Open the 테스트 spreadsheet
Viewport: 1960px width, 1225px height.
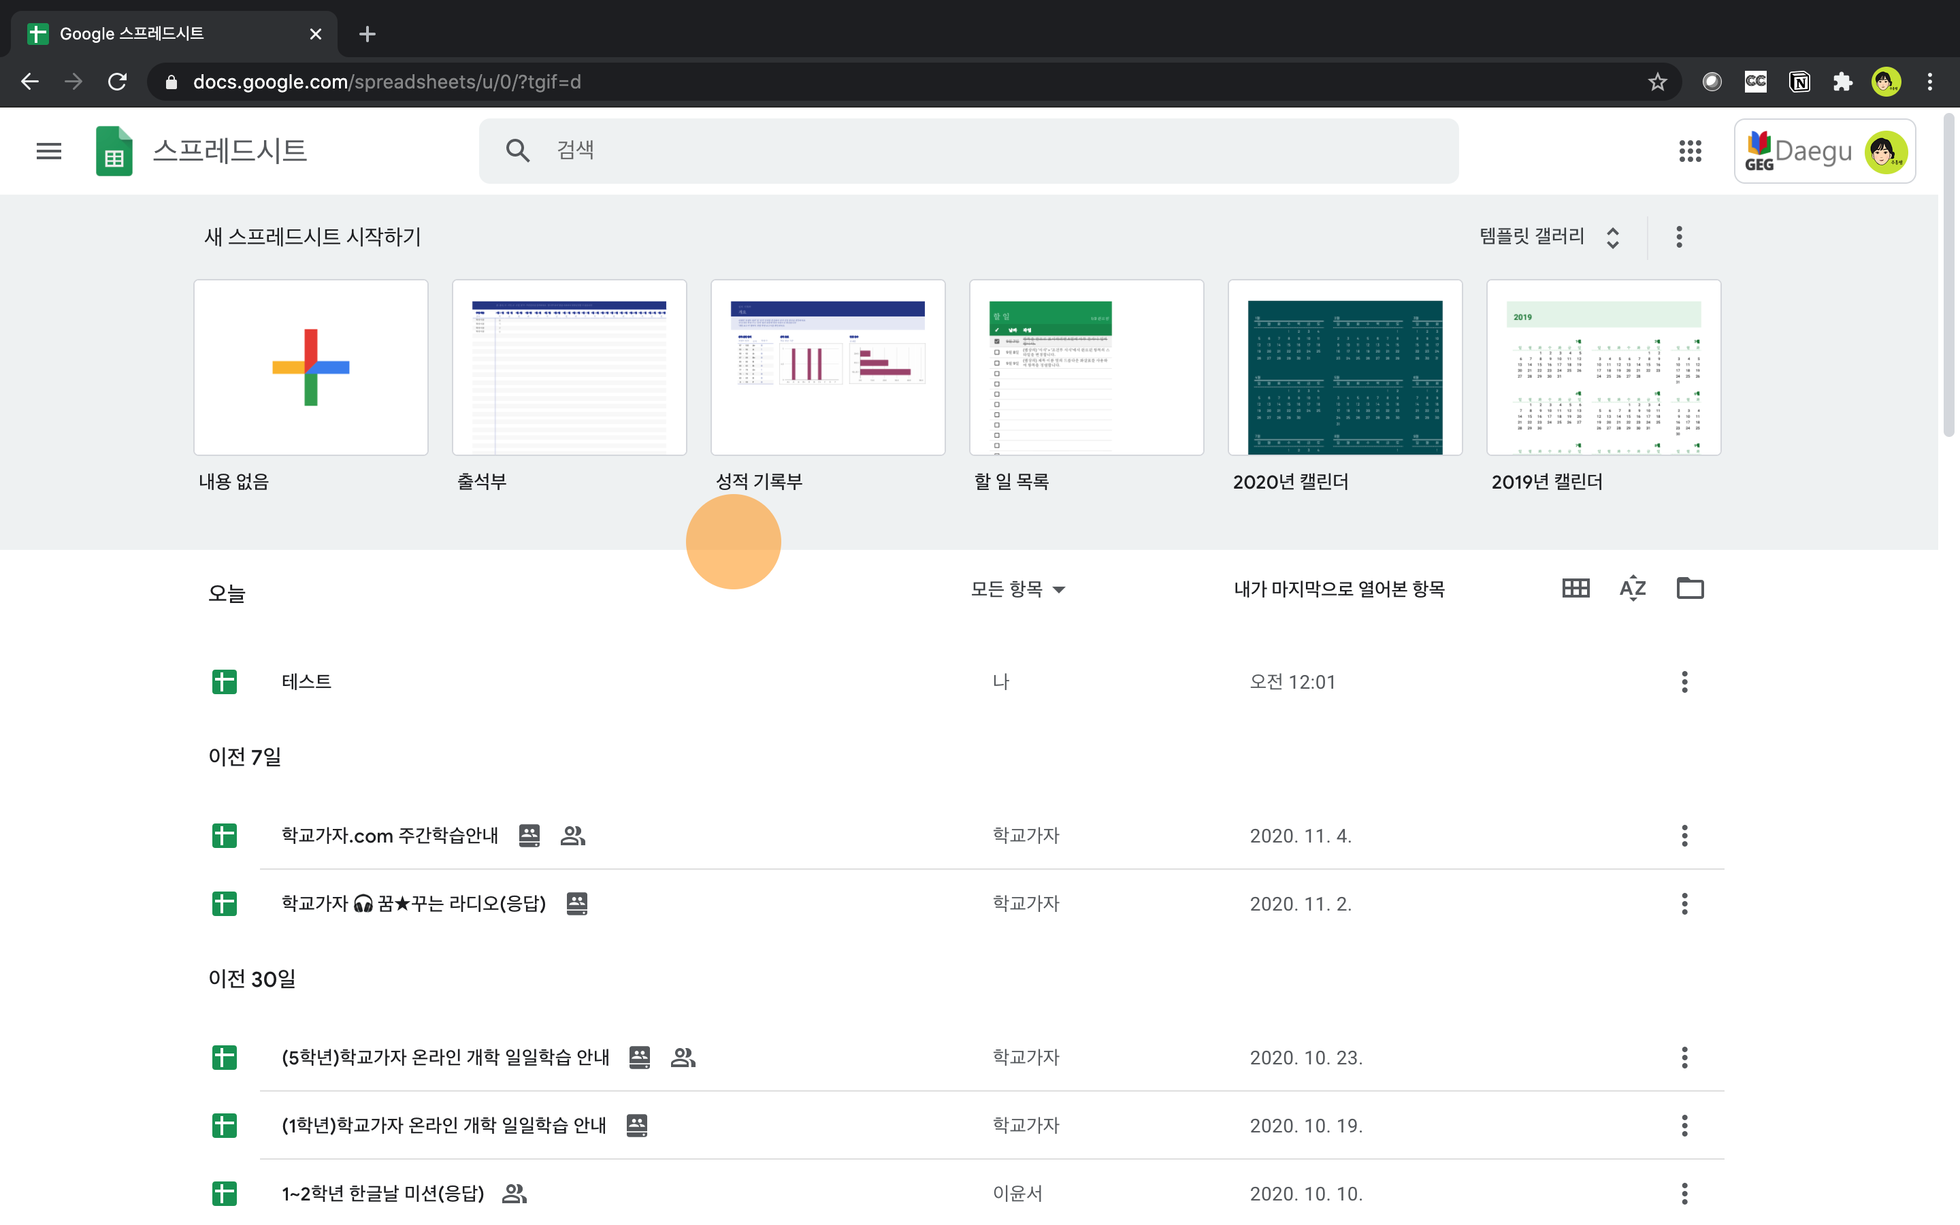306,681
